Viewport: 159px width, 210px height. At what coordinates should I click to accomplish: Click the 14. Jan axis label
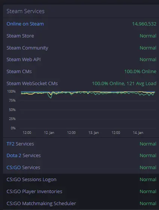point(138,133)
